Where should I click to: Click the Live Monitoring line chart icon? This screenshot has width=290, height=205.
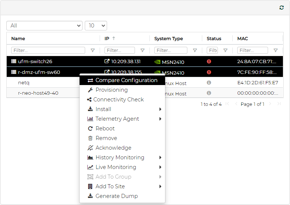(x=90, y=167)
